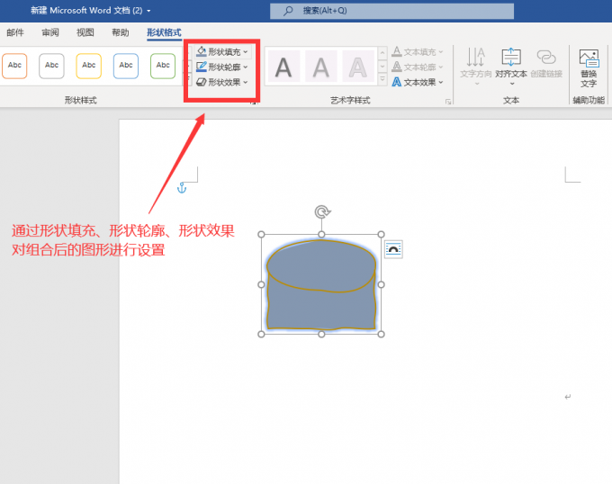
Task: Select the third light outlined WordArt A style
Action: pyautogui.click(x=358, y=67)
